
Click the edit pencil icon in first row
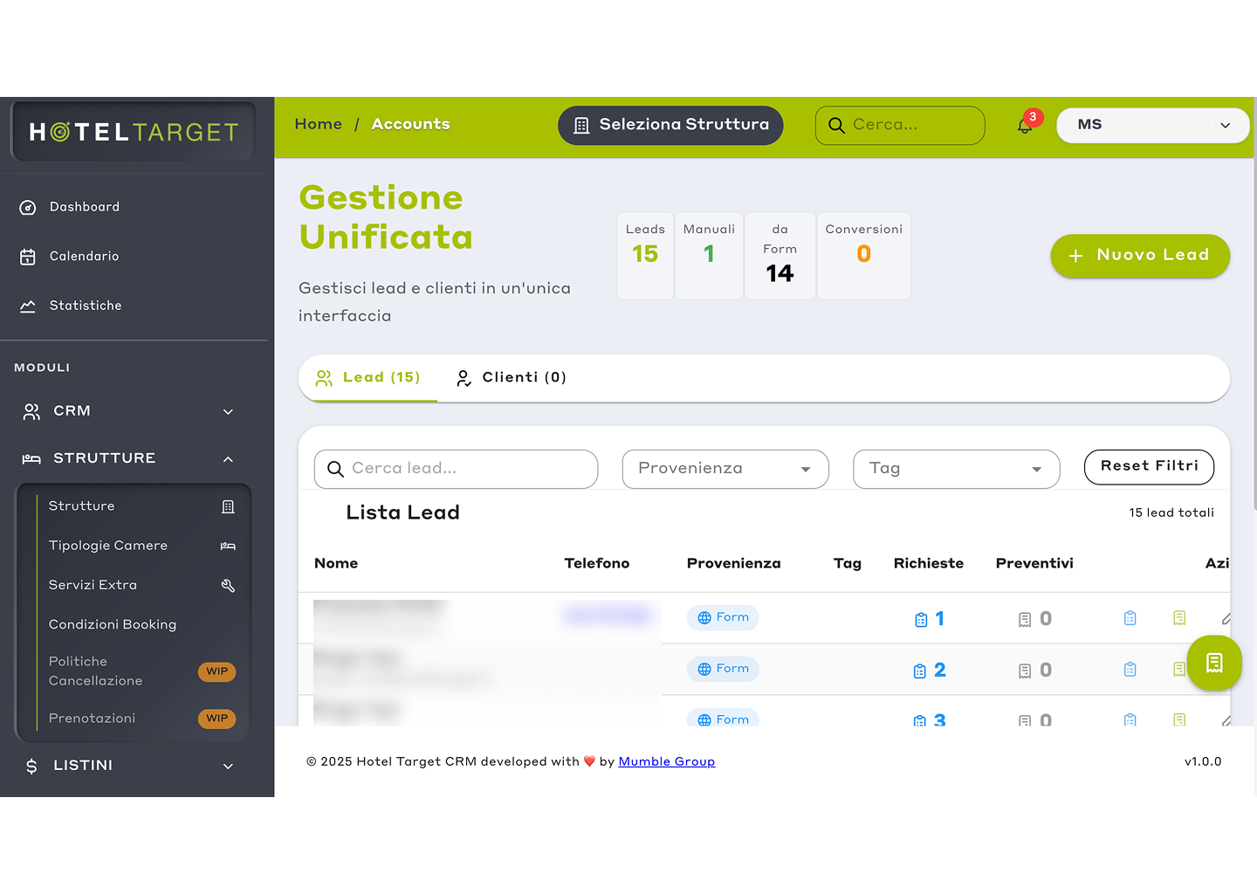point(1226,619)
